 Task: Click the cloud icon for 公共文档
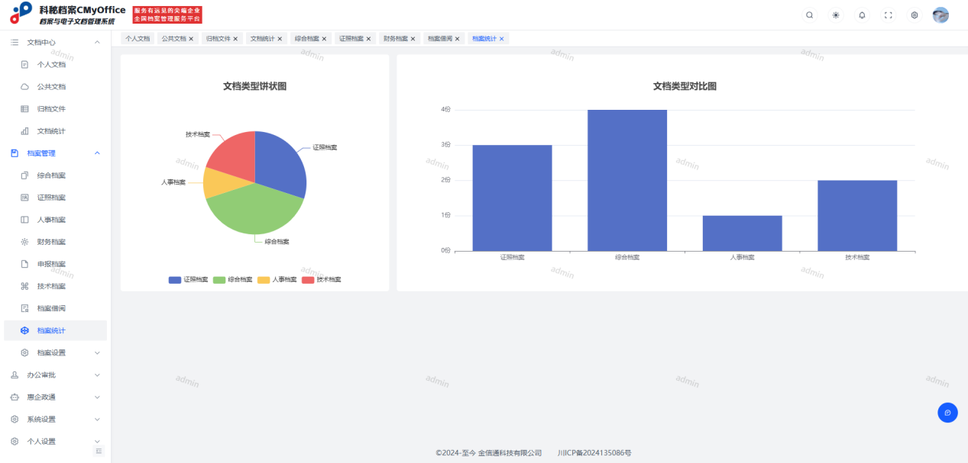[x=24, y=87]
